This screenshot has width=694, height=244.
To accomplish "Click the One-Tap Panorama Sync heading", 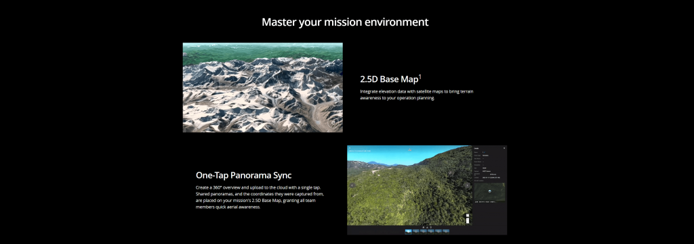I will (243, 175).
